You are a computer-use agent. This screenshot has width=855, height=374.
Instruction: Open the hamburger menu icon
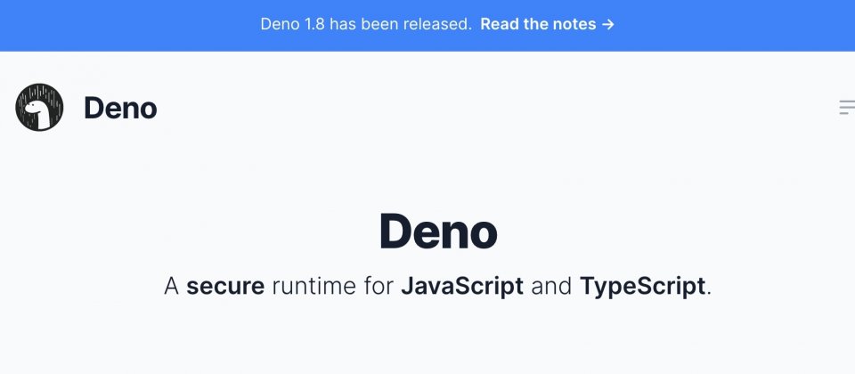pos(847,108)
